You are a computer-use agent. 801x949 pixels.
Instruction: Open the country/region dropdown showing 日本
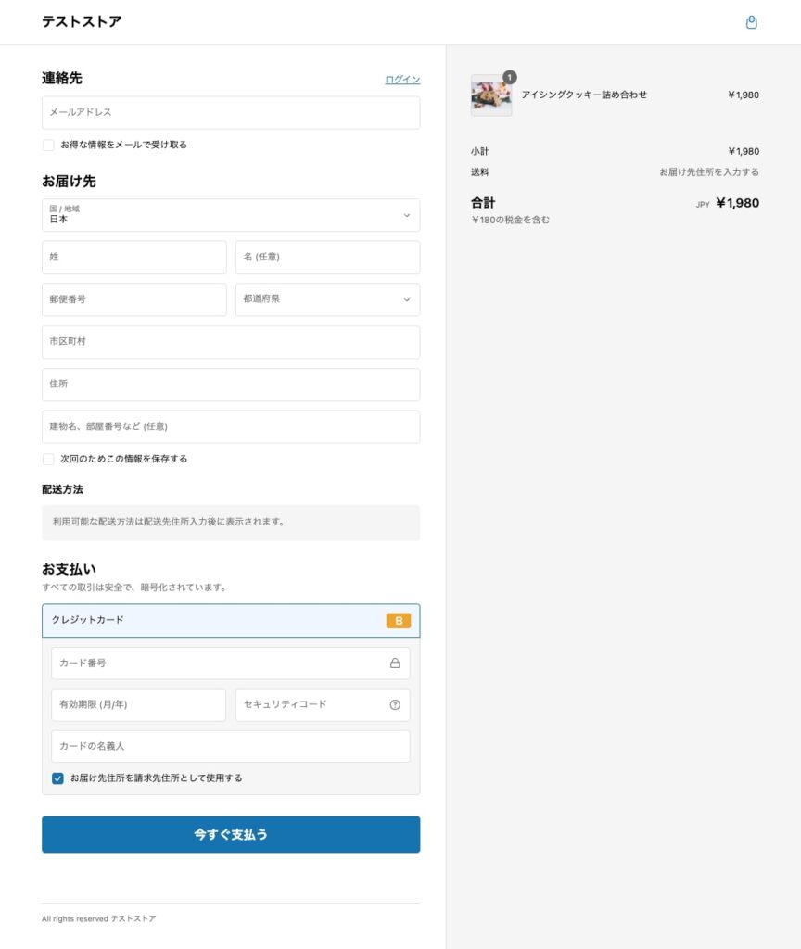click(x=230, y=215)
